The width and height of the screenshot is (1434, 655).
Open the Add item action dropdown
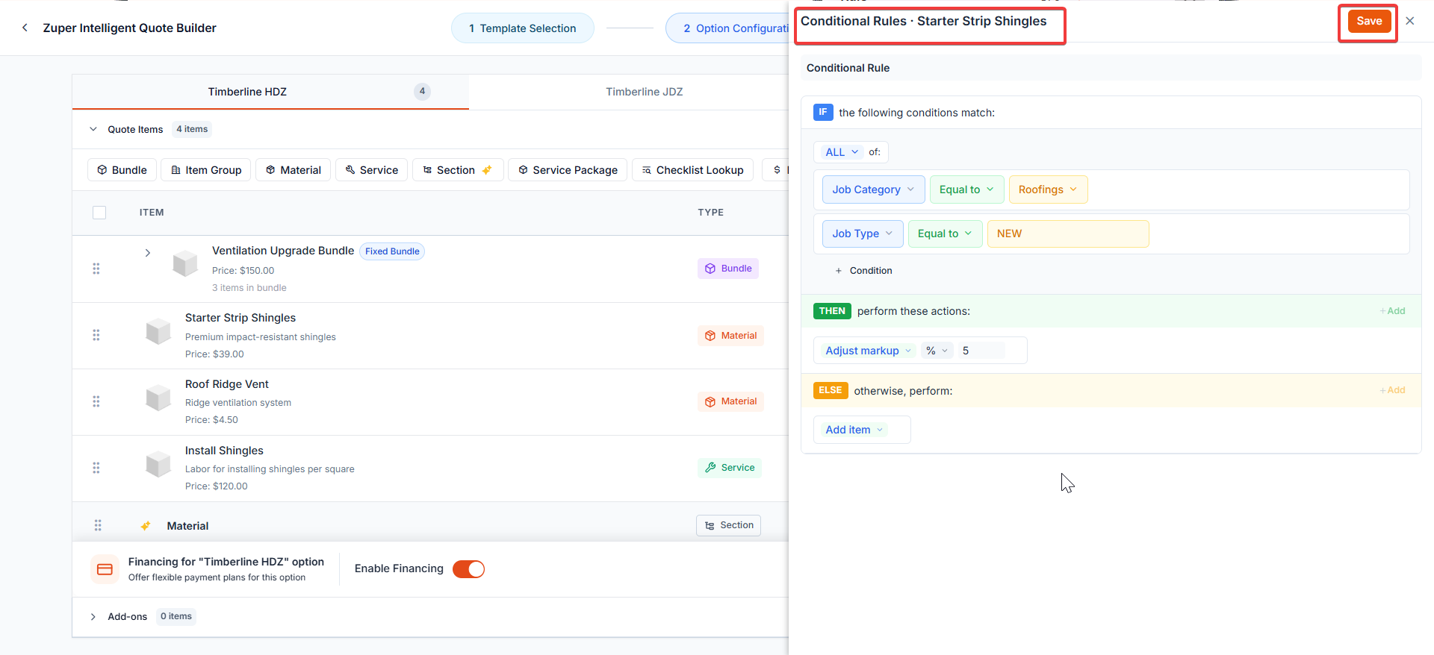coord(855,430)
